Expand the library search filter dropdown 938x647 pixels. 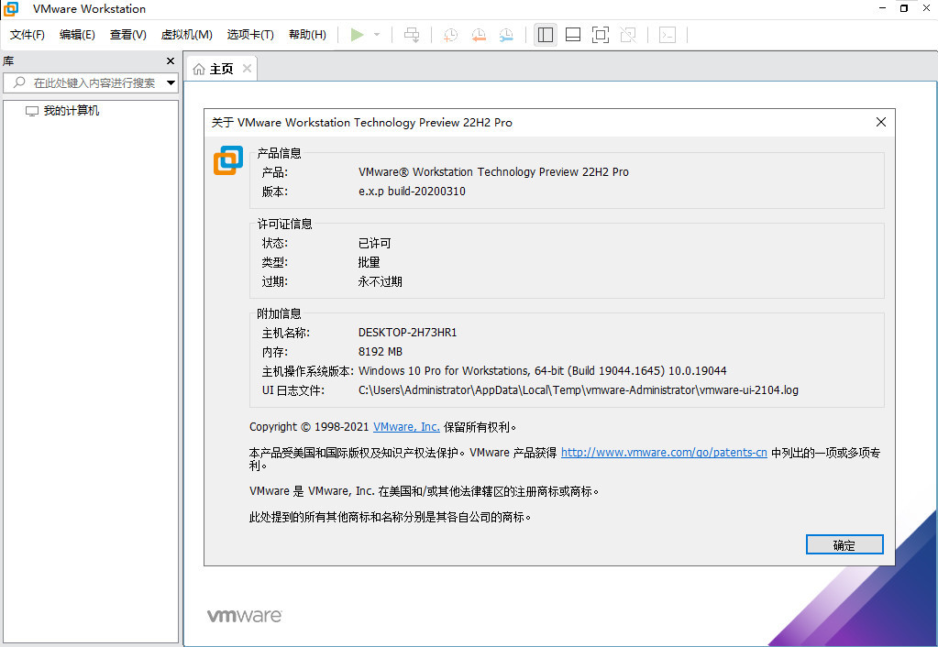coord(171,82)
